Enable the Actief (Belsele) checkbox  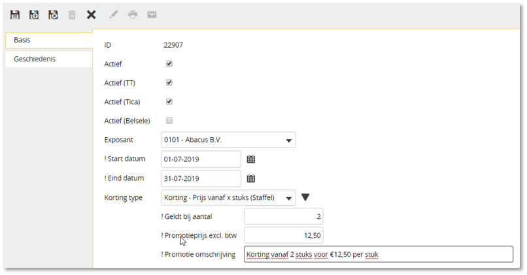169,120
